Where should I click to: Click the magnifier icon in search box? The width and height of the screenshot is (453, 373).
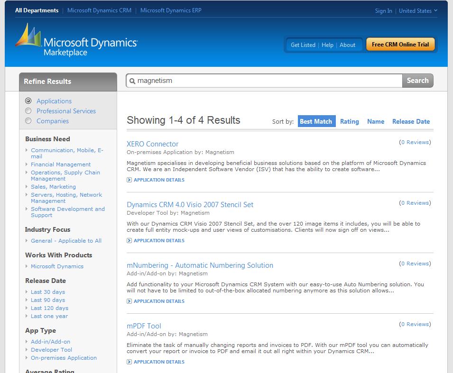[132, 81]
